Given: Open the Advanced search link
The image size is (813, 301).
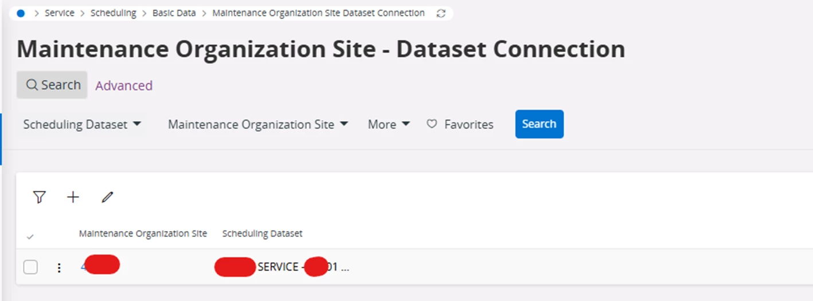Looking at the screenshot, I should pyautogui.click(x=124, y=86).
